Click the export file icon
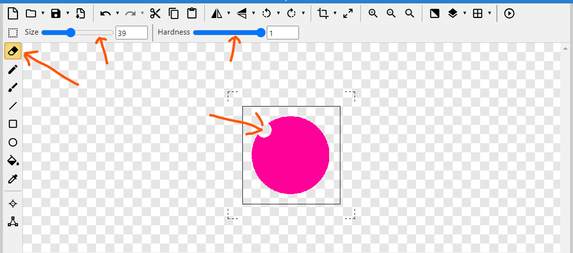The image size is (573, 253). coord(80,14)
